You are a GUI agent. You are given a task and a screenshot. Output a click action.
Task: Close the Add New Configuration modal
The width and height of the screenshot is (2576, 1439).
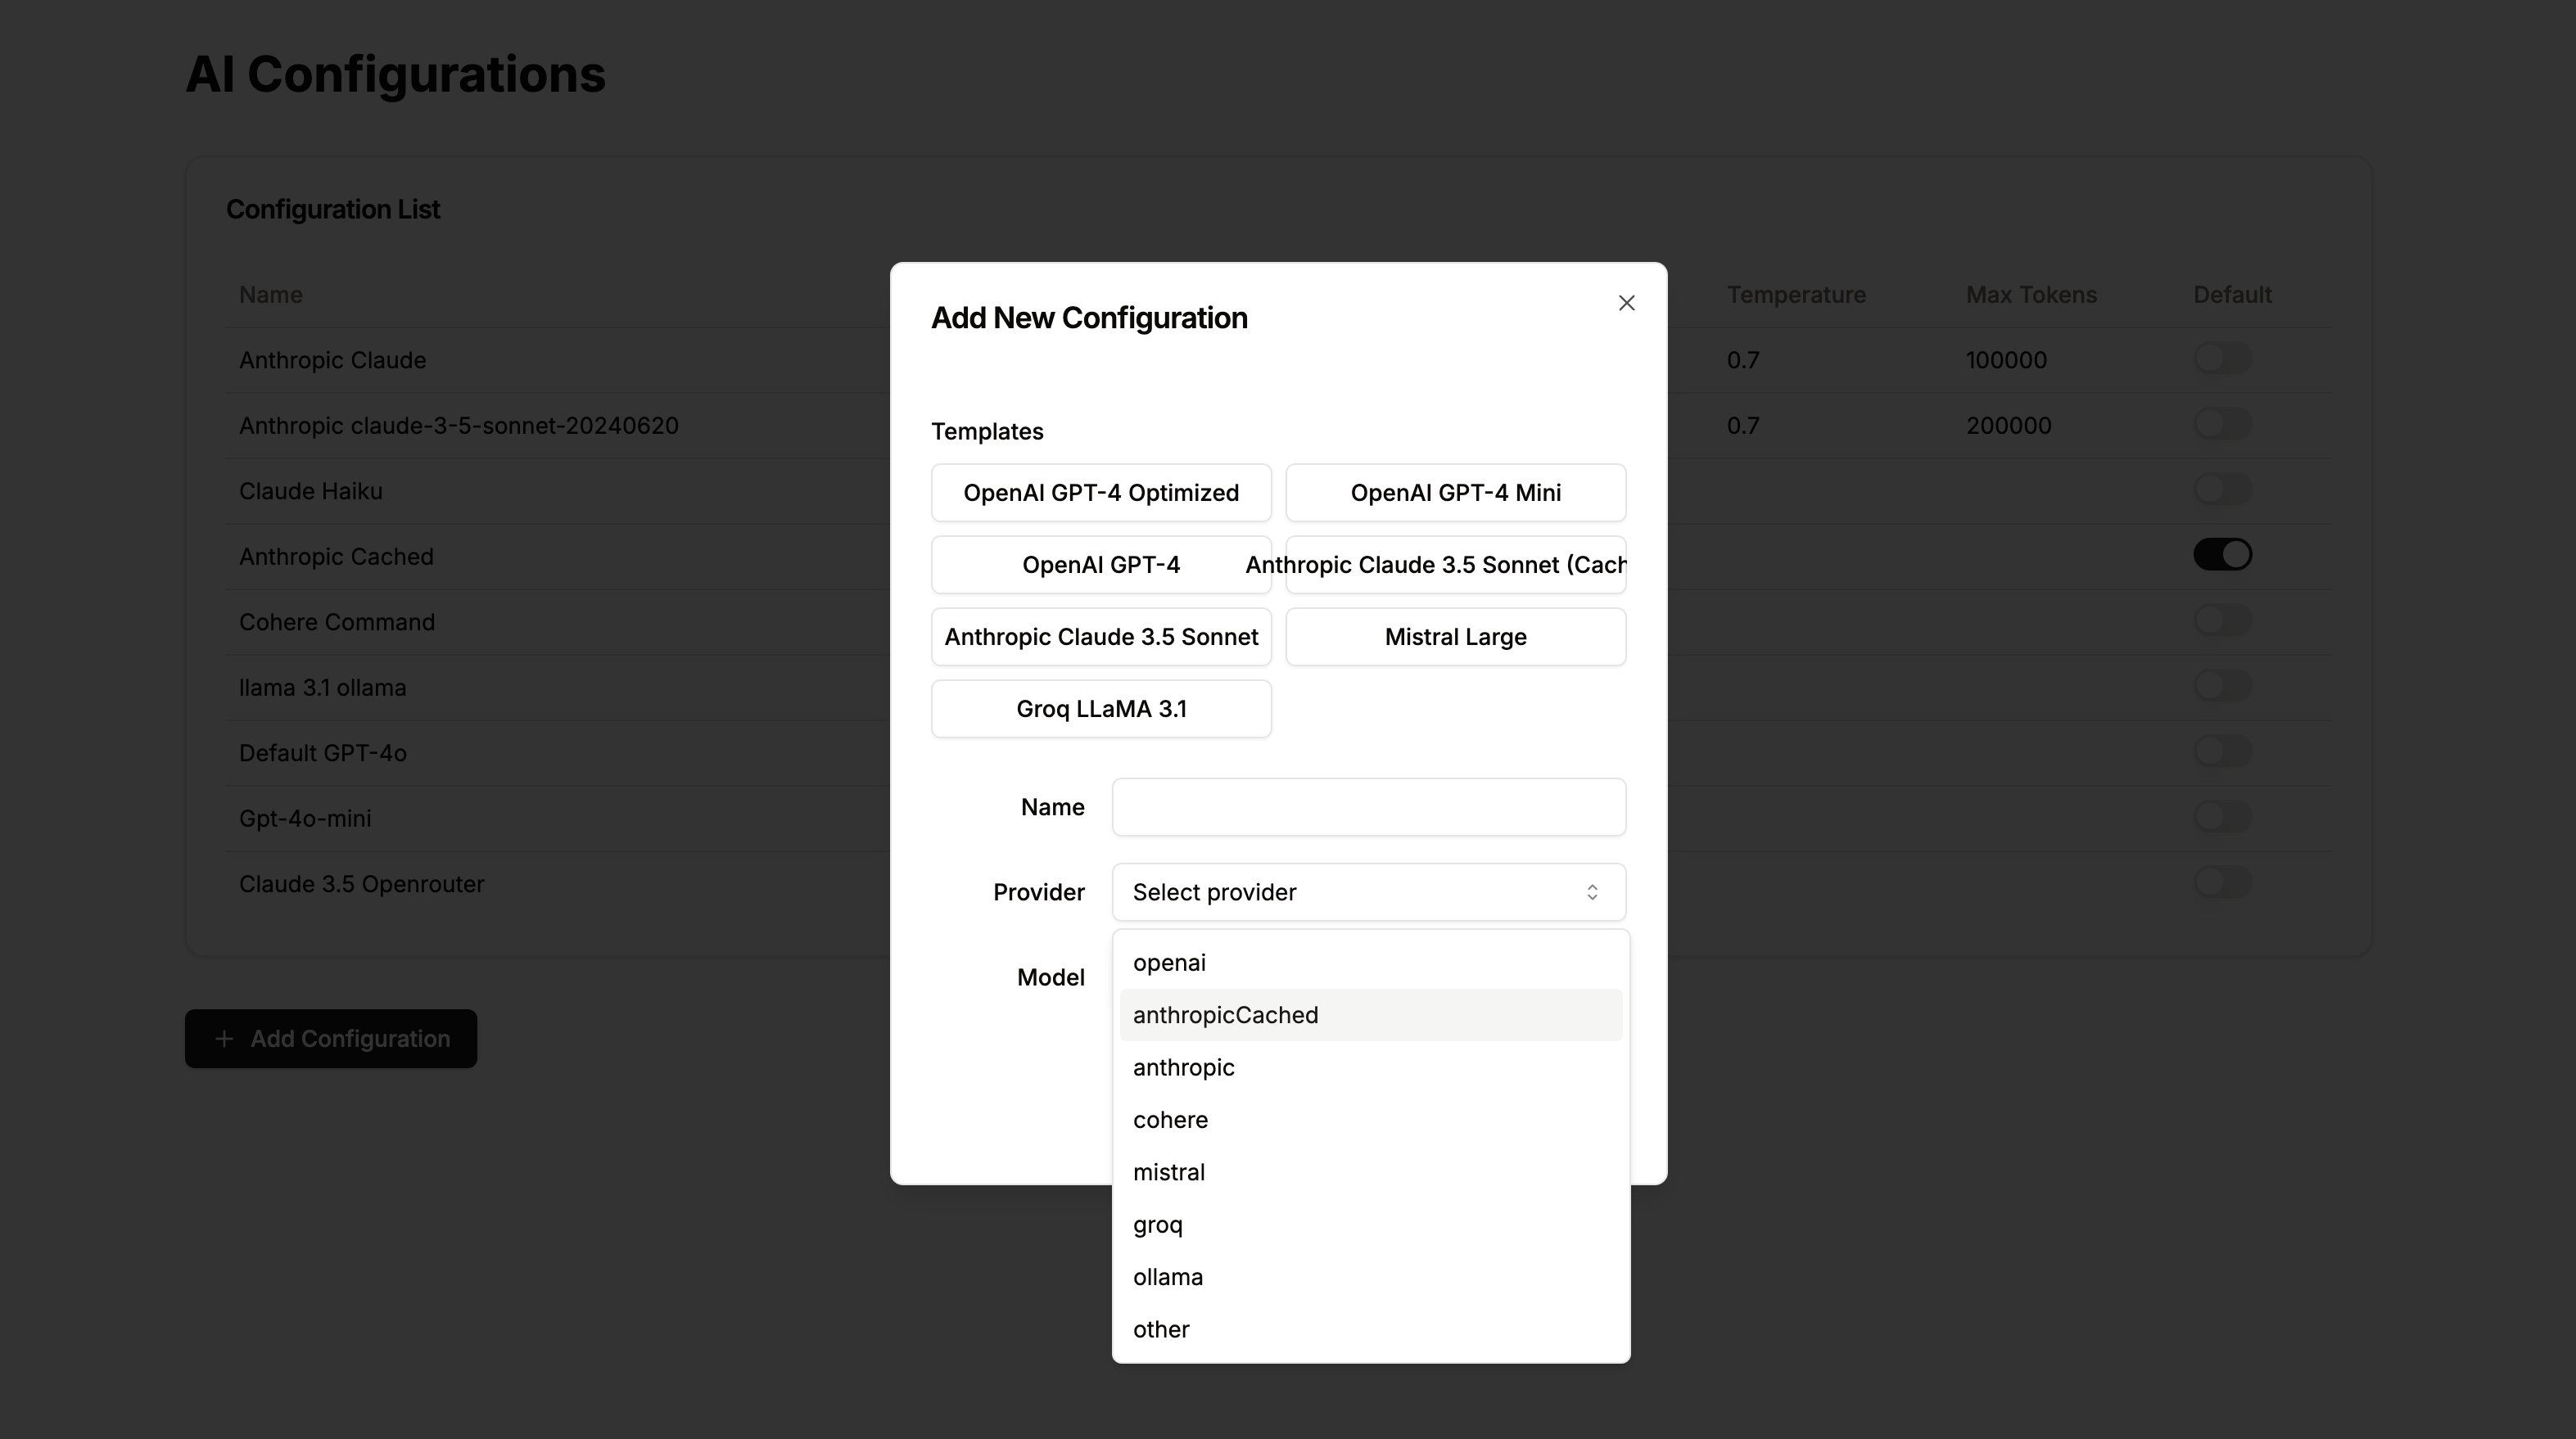(1626, 302)
